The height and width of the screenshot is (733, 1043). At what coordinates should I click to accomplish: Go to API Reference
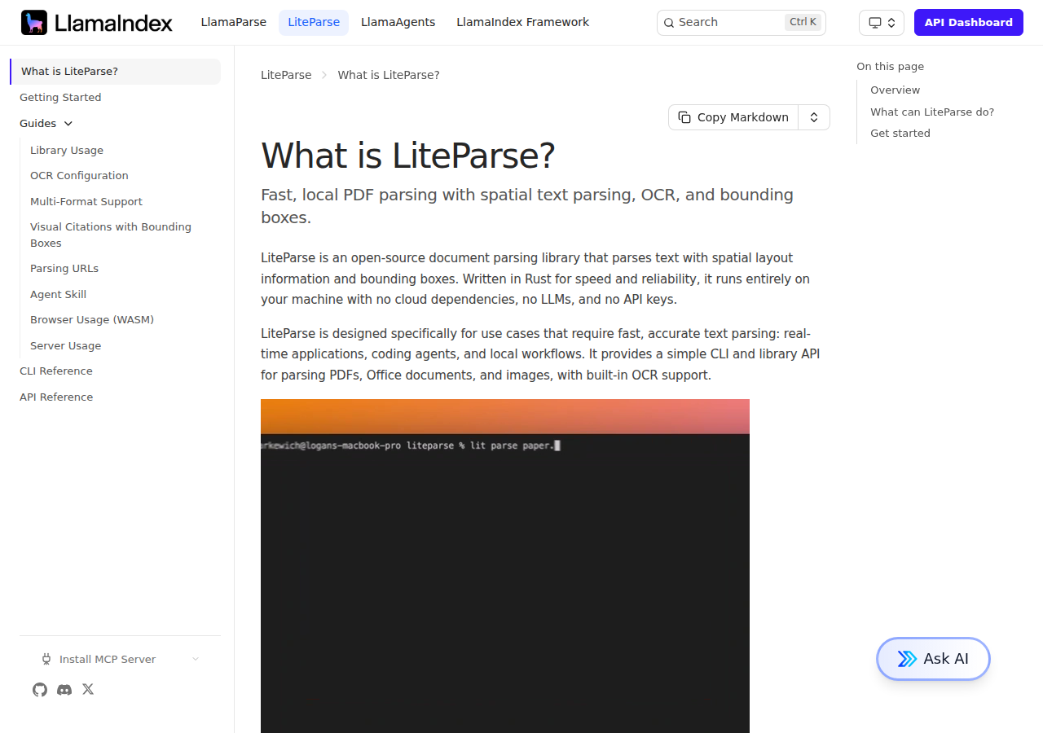click(x=56, y=397)
